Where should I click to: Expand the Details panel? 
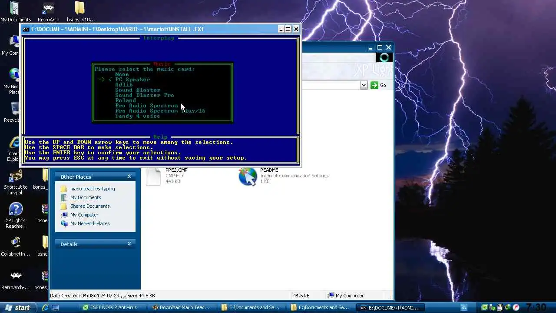[129, 244]
